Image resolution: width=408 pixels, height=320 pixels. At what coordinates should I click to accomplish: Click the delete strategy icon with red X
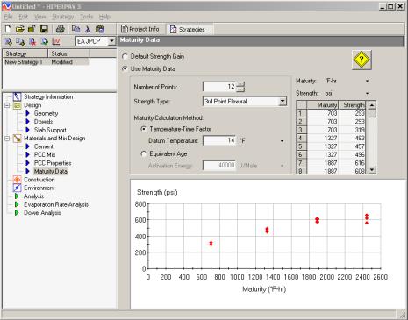tap(32, 41)
